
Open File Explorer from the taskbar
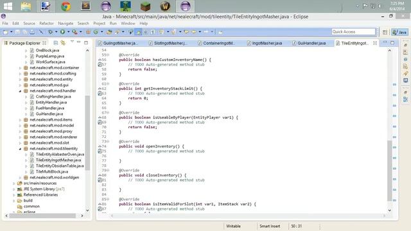point(26,6)
